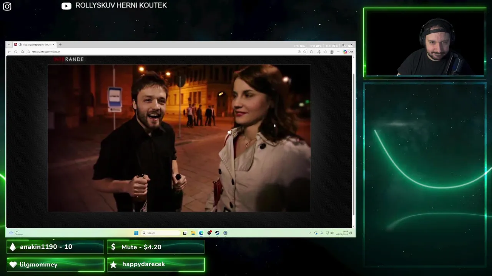
Task: Click the taskbar Search box
Action: coord(161,233)
